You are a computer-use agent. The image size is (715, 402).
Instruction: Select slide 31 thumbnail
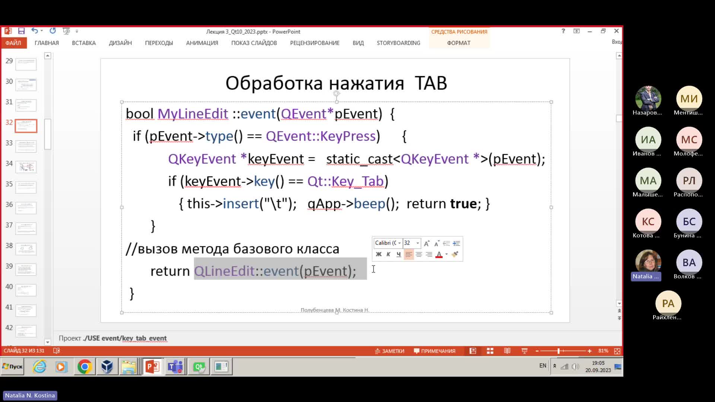tap(26, 105)
